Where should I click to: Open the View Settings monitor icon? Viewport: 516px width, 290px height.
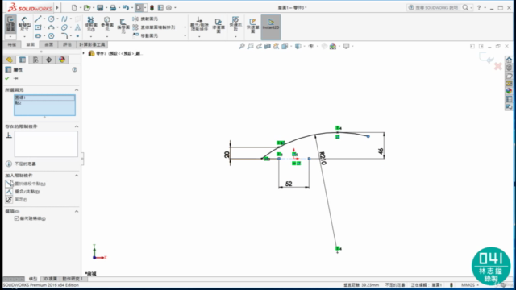(346, 46)
